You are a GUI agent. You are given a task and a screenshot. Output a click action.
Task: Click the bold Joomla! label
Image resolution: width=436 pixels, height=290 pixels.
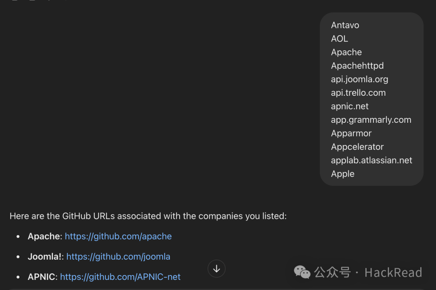(x=45, y=256)
